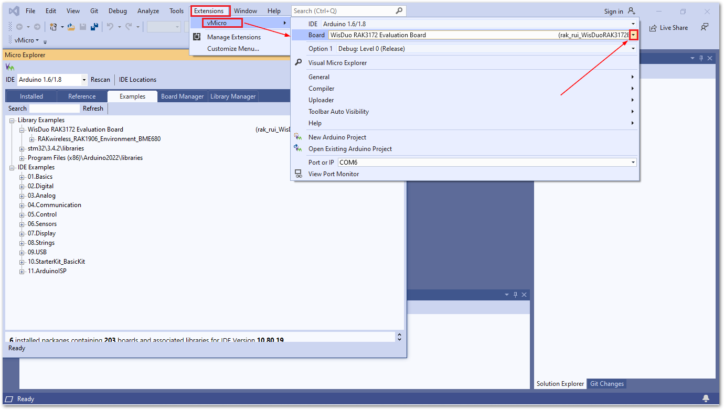Click the Visual Micro logo in Micro Explorer
The height and width of the screenshot is (410, 724).
click(x=10, y=67)
